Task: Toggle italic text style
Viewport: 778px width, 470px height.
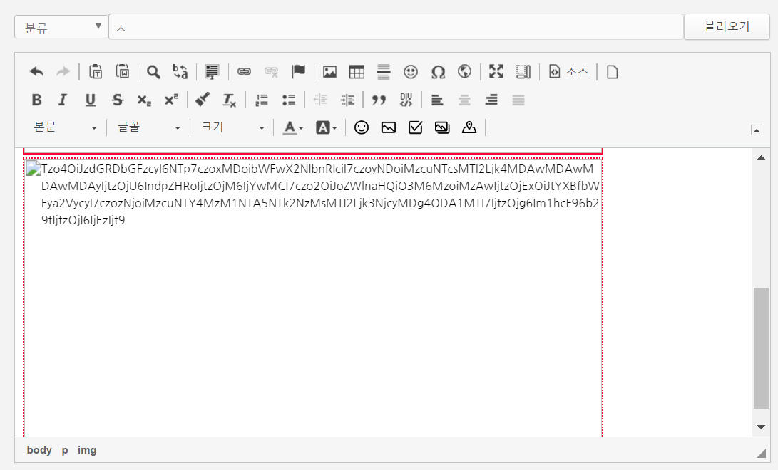Action: click(x=63, y=100)
